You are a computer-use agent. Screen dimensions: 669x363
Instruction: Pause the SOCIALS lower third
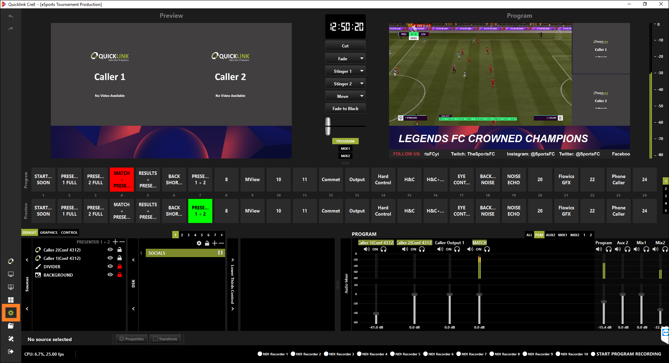click(x=220, y=253)
